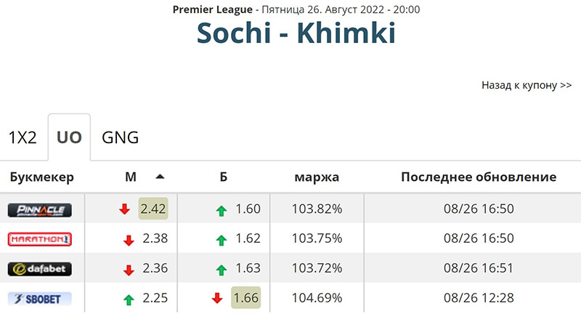
Task: Click the highlighted 1.66 odds cell
Action: pos(246,297)
